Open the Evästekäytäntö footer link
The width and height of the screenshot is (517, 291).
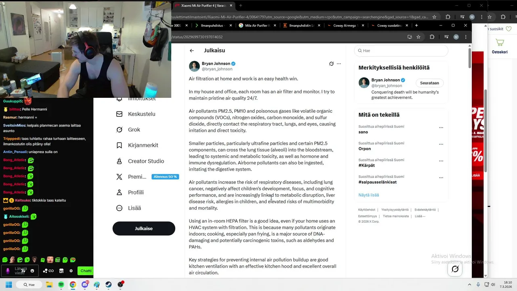point(425,210)
